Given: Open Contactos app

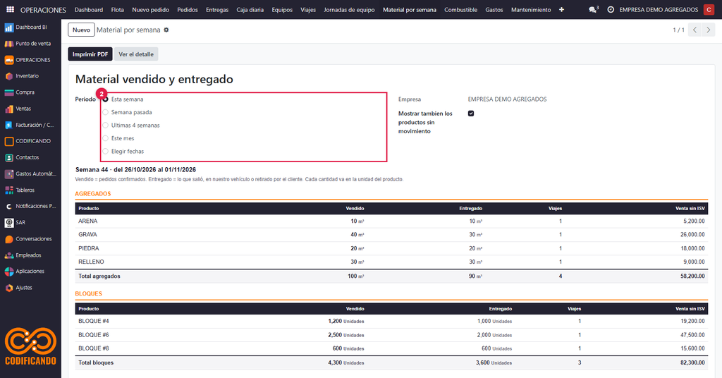Looking at the screenshot, I should point(30,157).
